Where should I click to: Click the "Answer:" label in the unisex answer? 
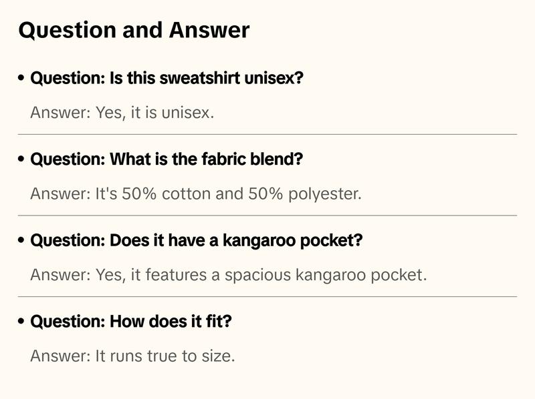tap(60, 112)
